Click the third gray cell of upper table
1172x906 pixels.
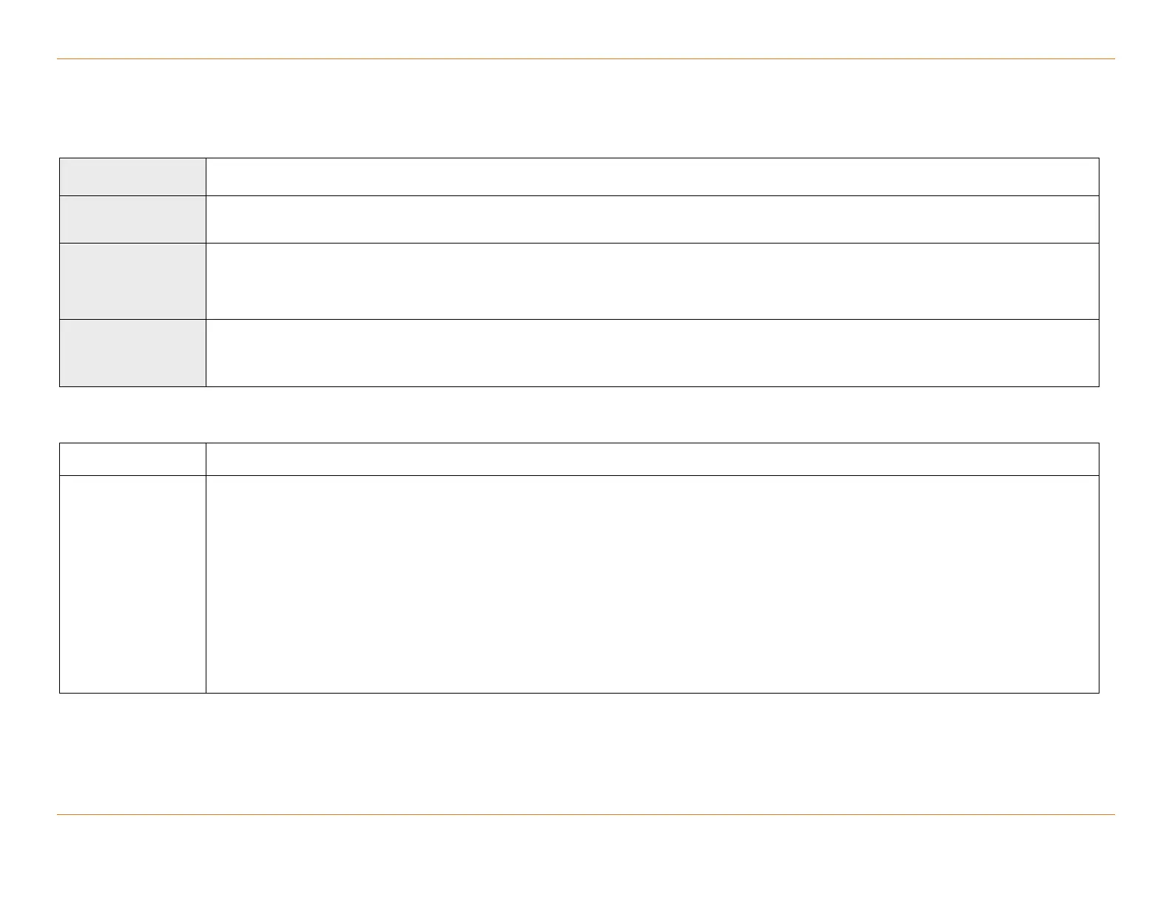(132, 281)
